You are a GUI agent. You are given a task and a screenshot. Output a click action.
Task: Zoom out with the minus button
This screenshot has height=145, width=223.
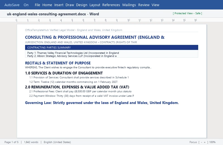click(x=202, y=142)
